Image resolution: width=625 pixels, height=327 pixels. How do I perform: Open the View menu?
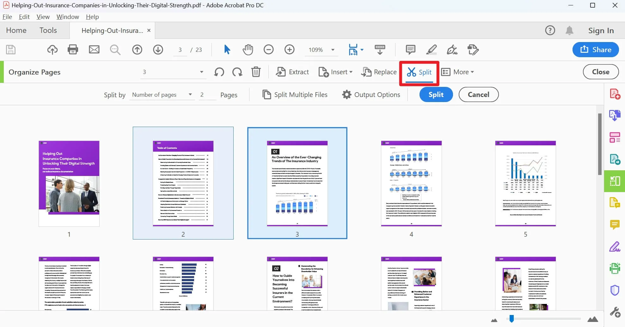43,17
